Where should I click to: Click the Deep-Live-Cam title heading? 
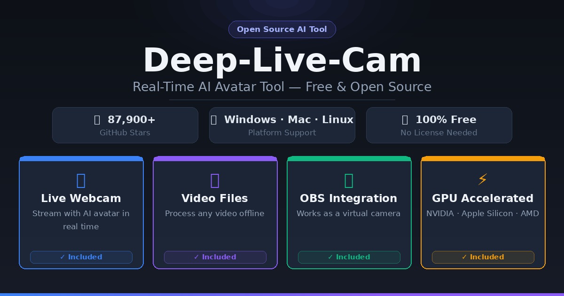tap(282, 60)
